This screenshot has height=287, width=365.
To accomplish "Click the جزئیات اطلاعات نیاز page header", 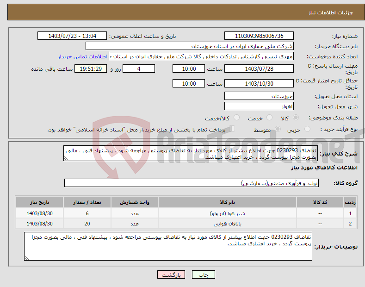I will point(331,12).
